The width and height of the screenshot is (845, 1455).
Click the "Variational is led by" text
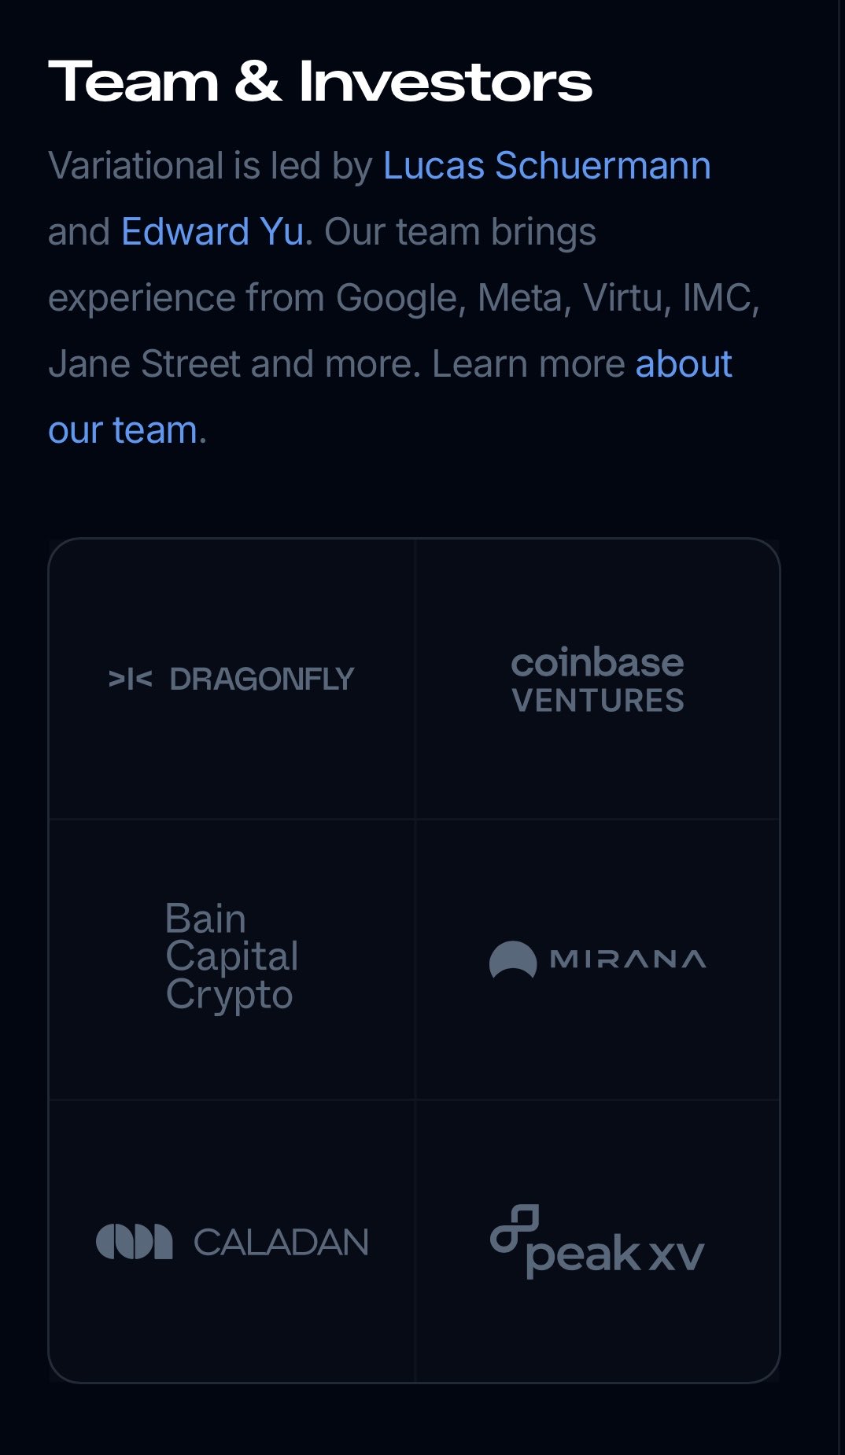pyautogui.click(x=210, y=167)
